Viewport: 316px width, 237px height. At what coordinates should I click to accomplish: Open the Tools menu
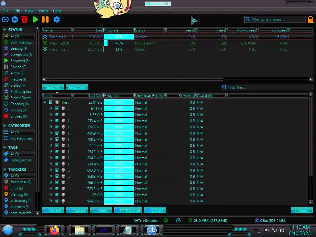coord(43,11)
